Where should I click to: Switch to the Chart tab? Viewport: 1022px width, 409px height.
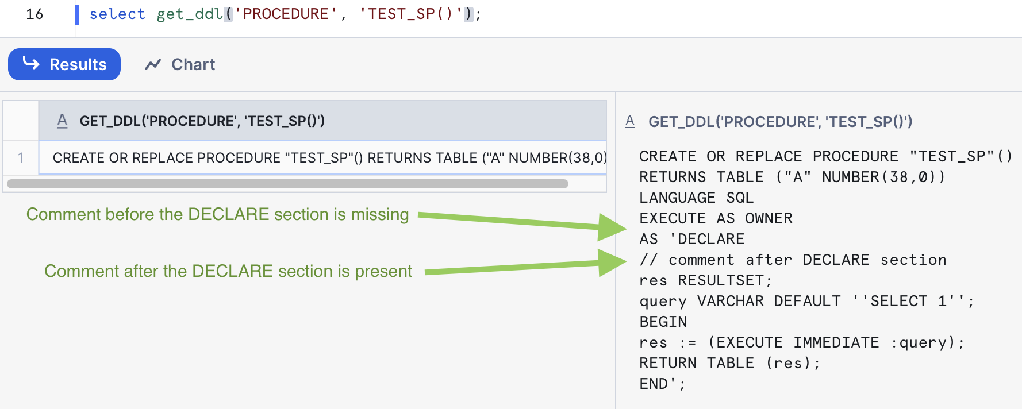(193, 64)
